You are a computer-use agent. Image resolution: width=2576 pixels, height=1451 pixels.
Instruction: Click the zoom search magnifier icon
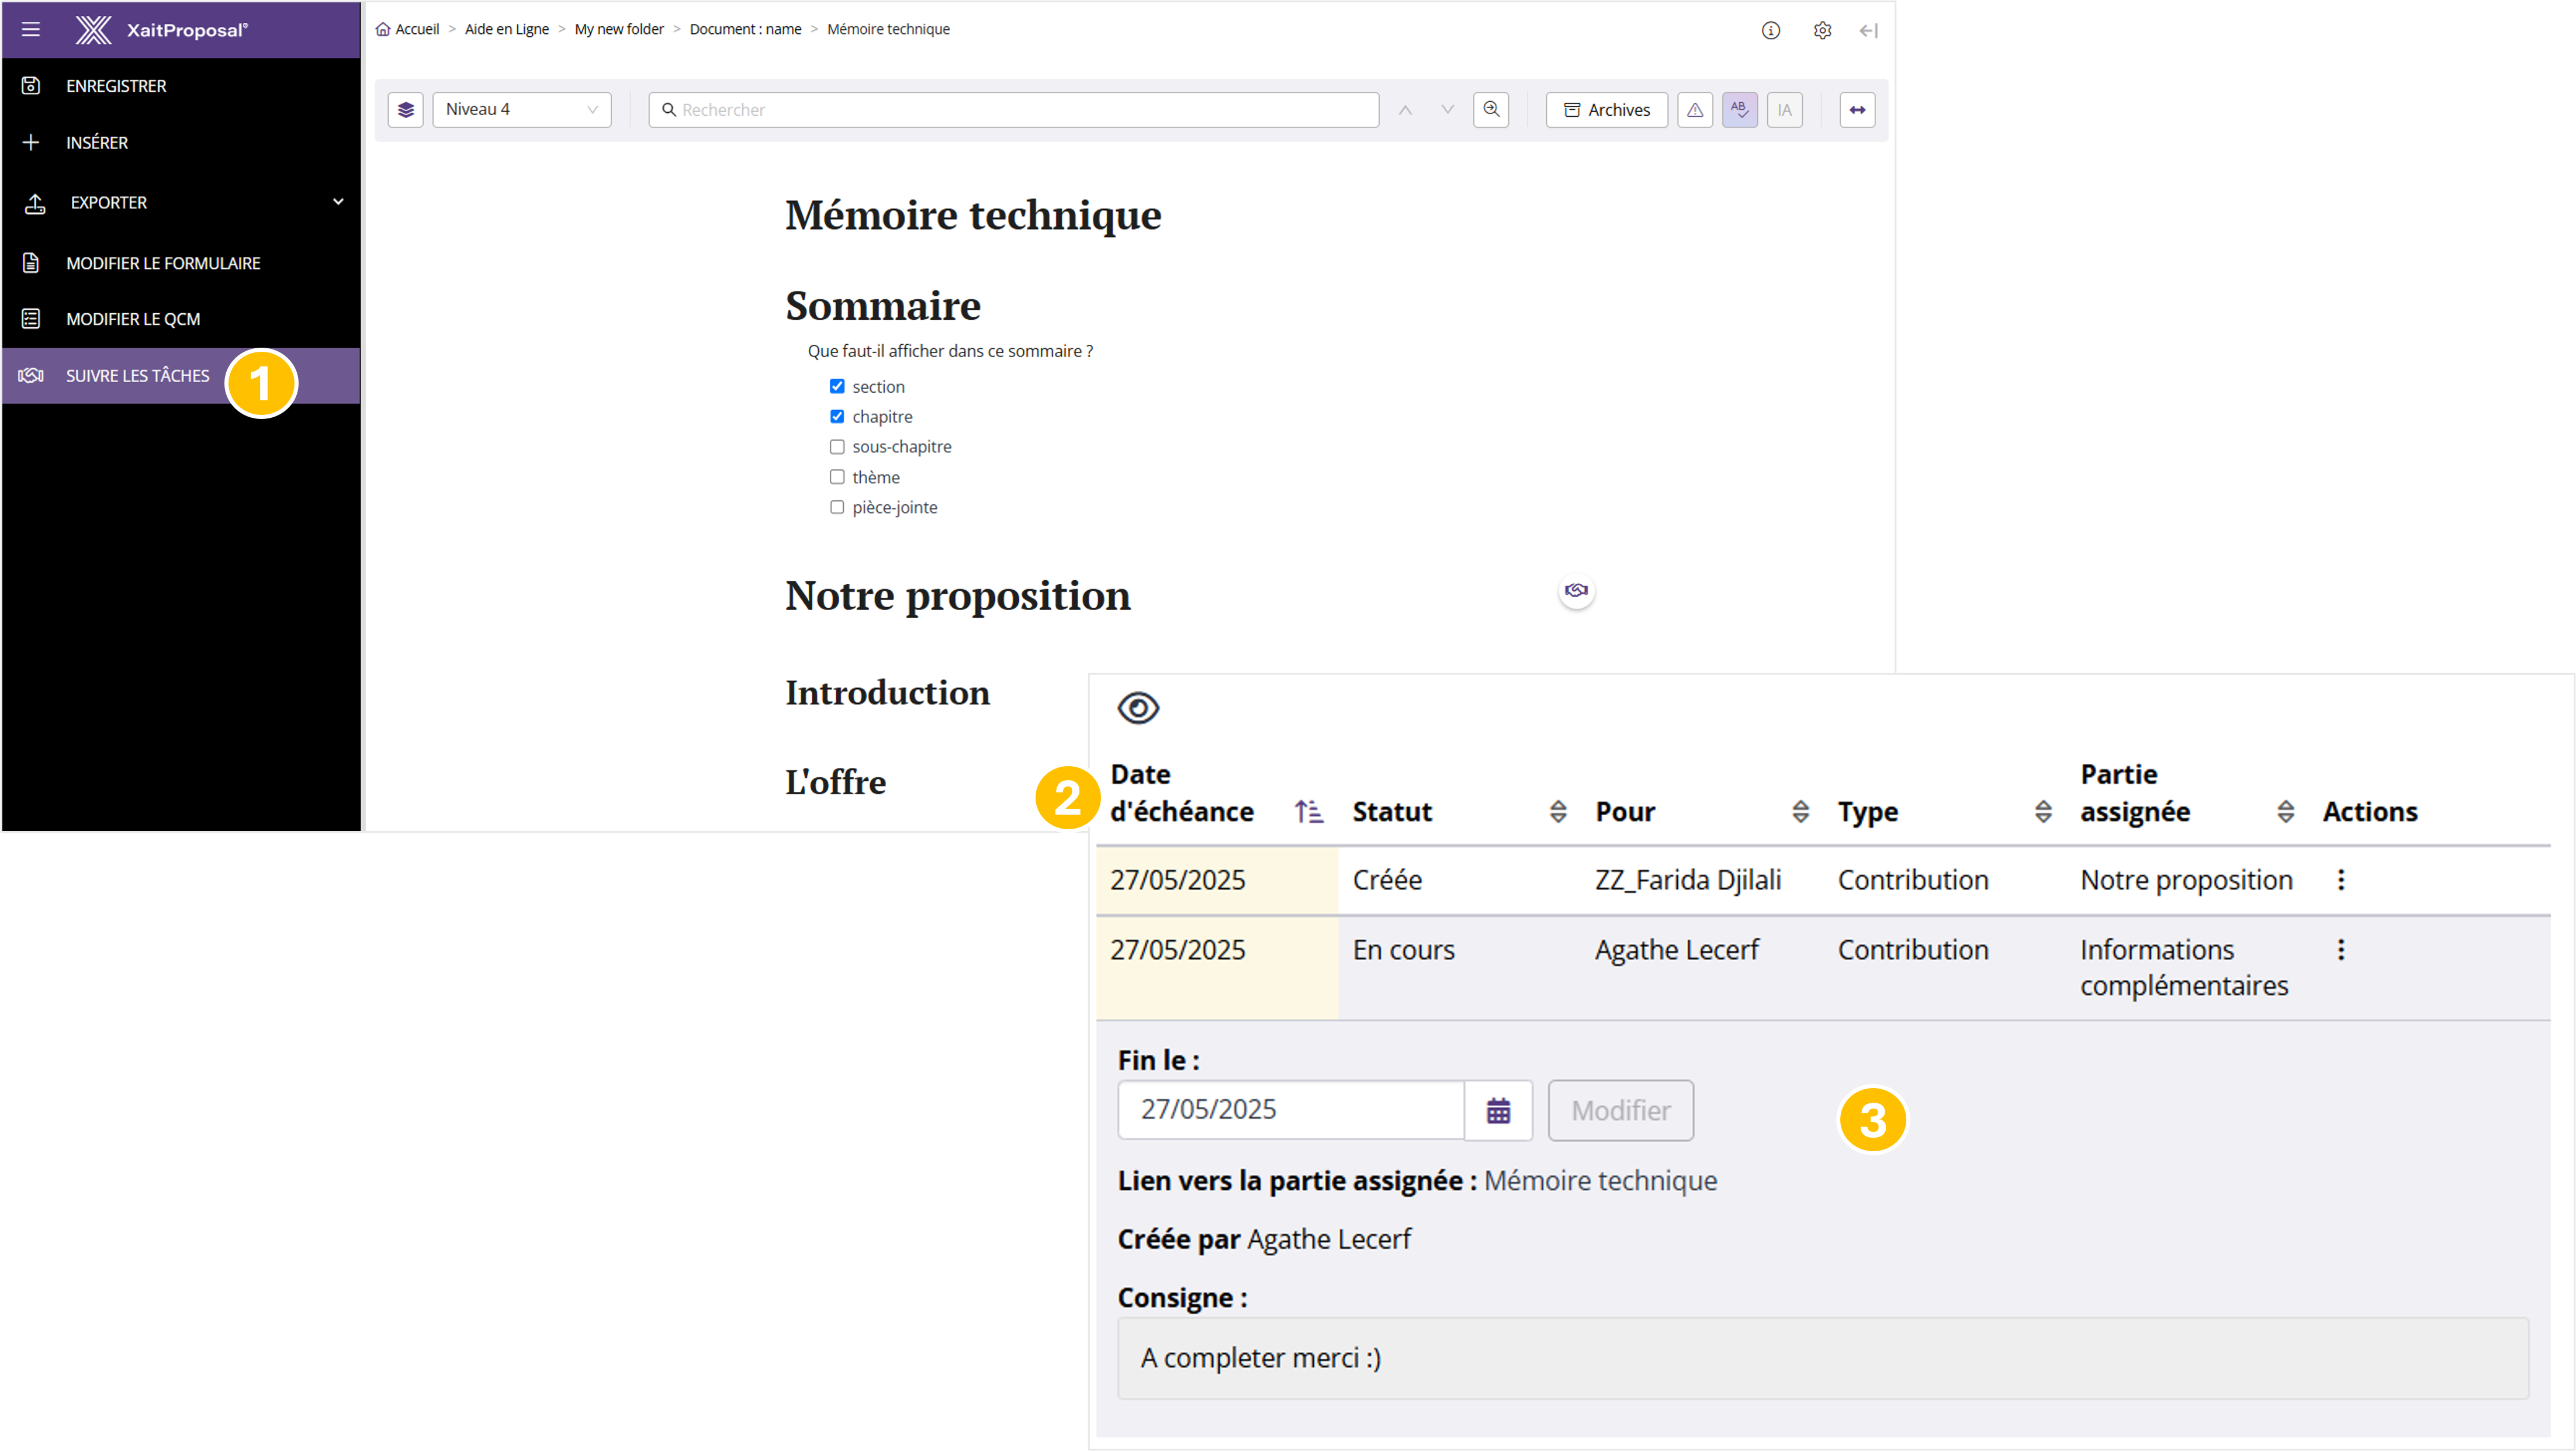1491,110
